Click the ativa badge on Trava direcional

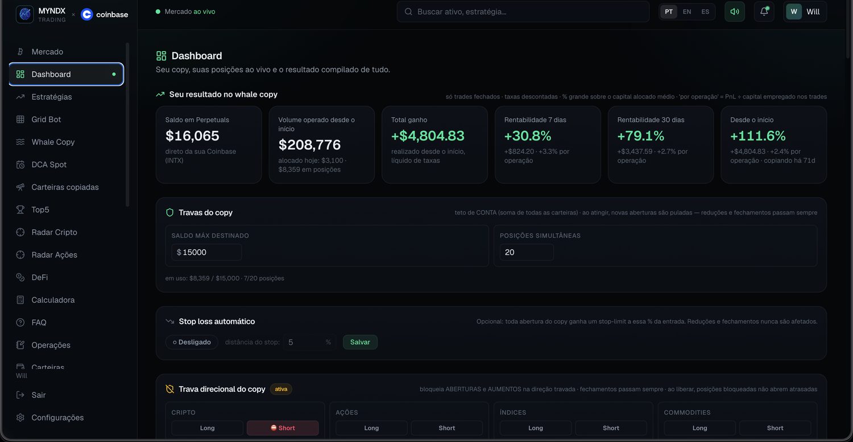point(281,389)
